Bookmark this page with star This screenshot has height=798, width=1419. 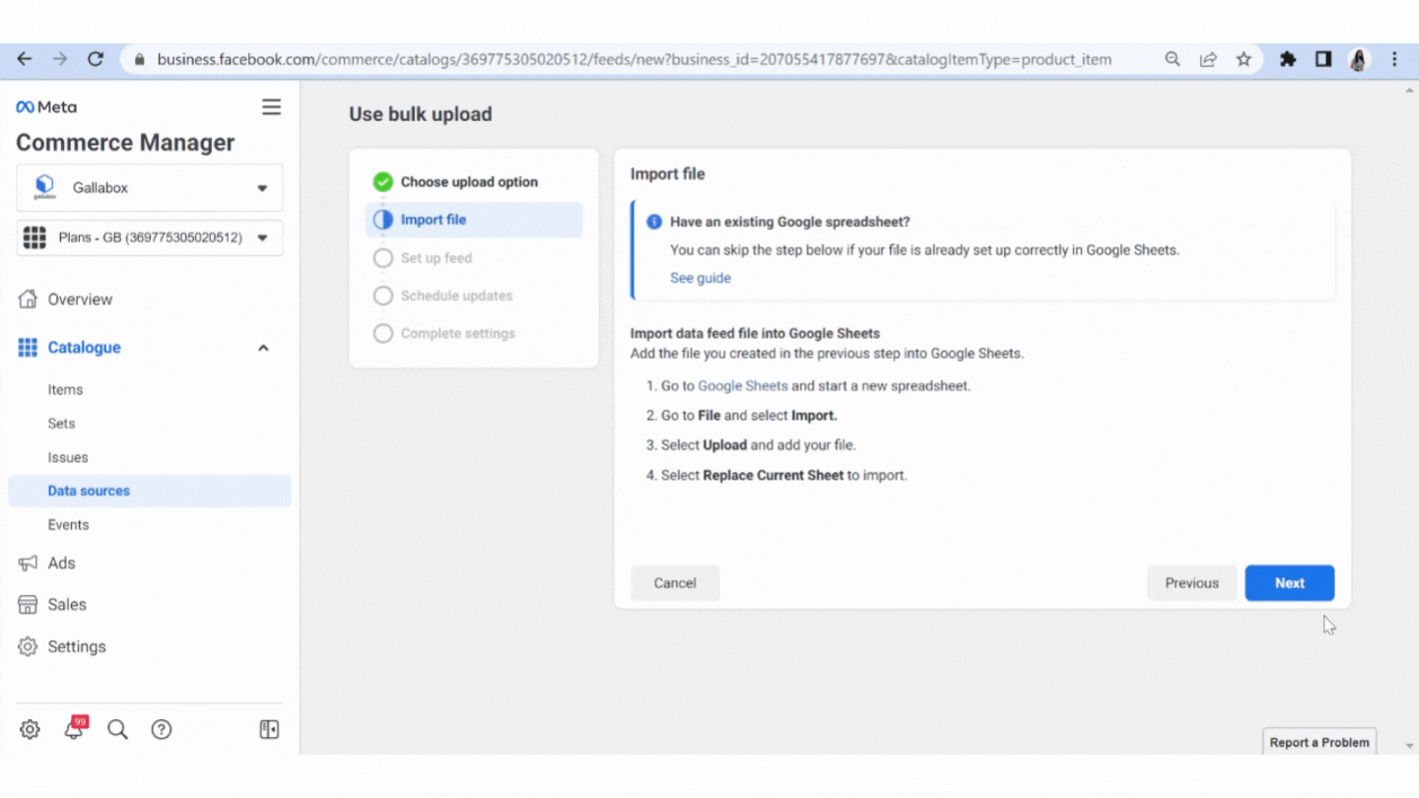[1244, 59]
